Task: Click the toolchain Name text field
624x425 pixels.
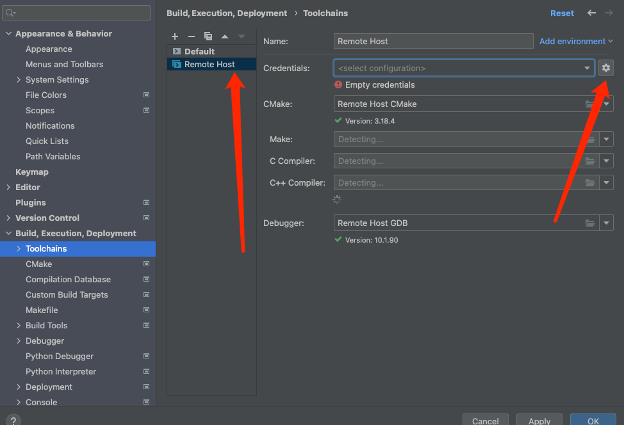Action: tap(433, 41)
